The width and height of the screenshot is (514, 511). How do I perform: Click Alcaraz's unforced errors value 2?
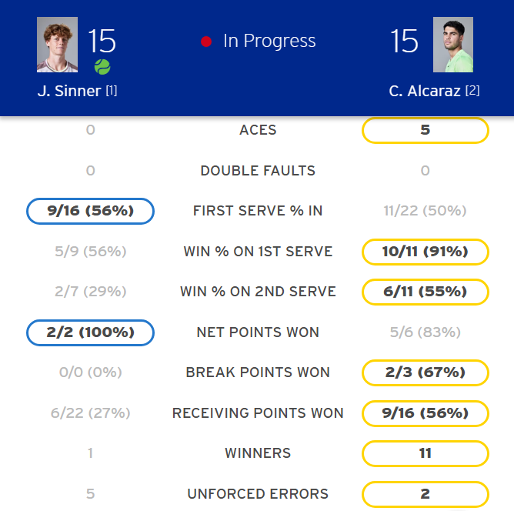(x=425, y=494)
